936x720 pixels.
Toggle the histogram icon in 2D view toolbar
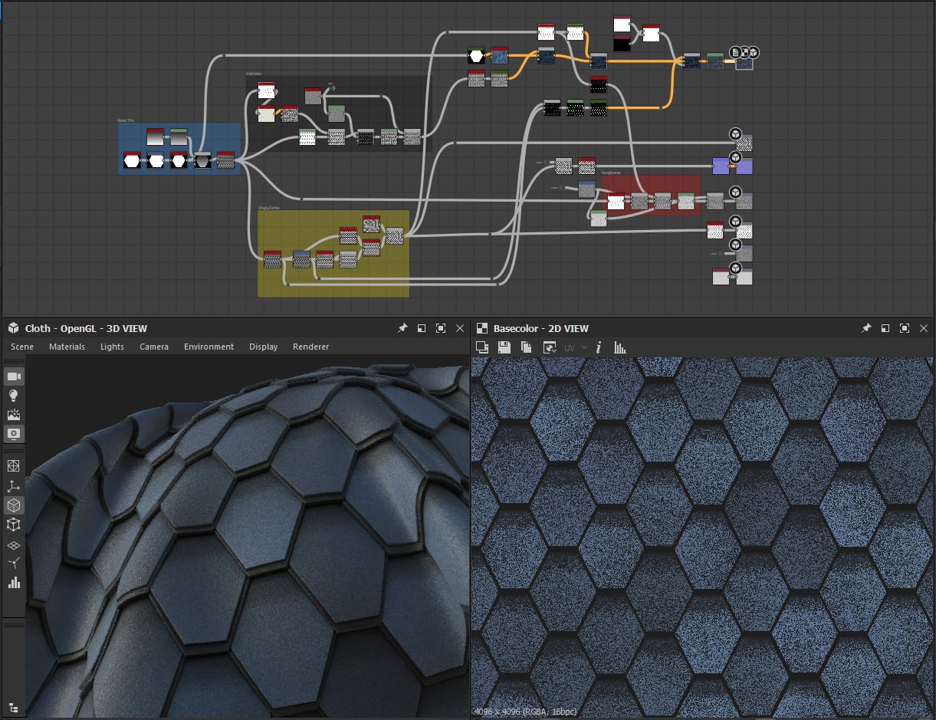pyautogui.click(x=620, y=347)
